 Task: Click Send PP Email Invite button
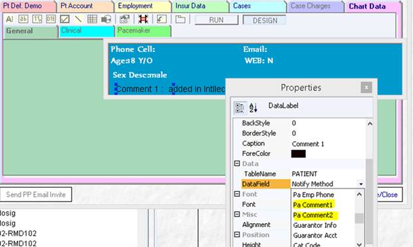pos(36,195)
